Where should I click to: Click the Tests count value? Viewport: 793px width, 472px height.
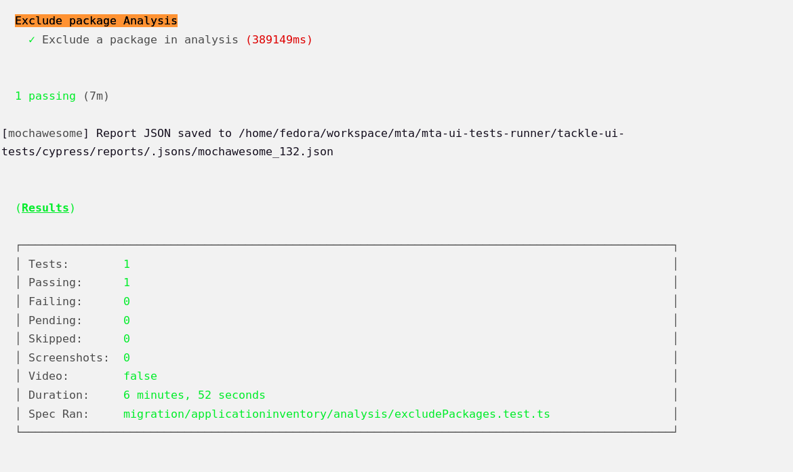click(127, 264)
